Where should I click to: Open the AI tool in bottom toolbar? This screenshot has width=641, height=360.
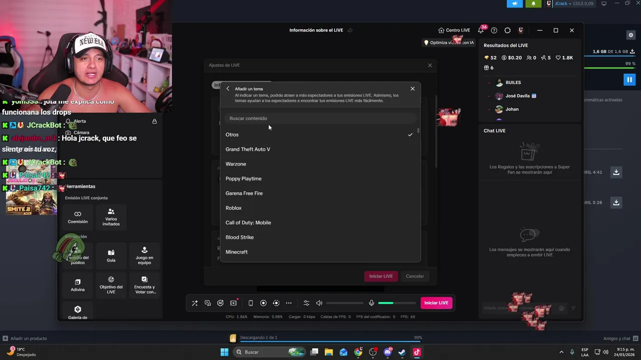pos(220,303)
